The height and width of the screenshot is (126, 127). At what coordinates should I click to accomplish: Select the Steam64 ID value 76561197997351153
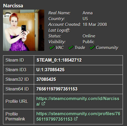click(57, 89)
